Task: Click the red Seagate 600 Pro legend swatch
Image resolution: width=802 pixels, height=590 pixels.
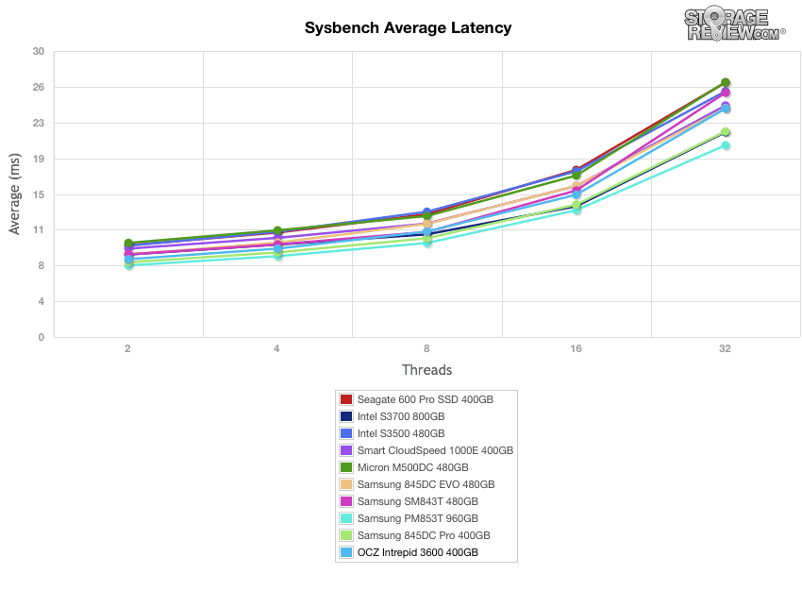Action: [346, 399]
